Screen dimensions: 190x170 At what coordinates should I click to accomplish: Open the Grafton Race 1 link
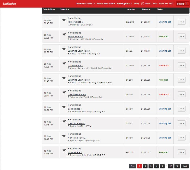75,65
